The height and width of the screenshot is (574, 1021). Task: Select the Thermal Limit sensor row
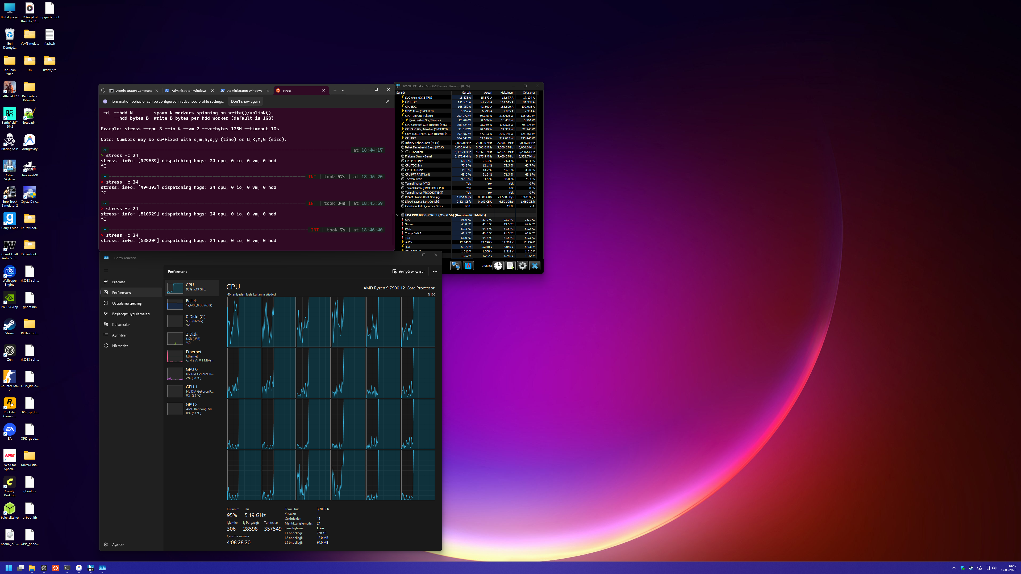tap(466, 179)
